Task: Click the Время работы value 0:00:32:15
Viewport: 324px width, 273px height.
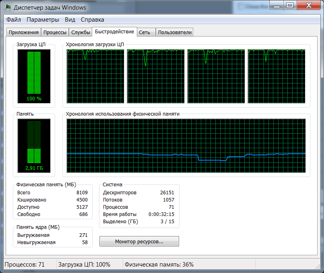Action: point(161,214)
